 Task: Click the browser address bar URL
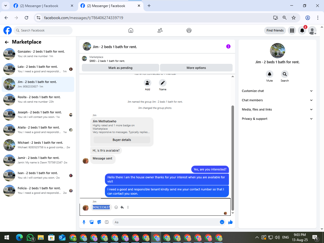click(84, 18)
